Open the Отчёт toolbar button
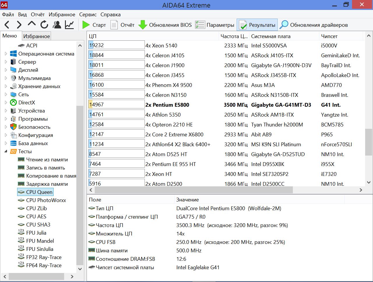The height and width of the screenshot is (282, 373). point(122,25)
